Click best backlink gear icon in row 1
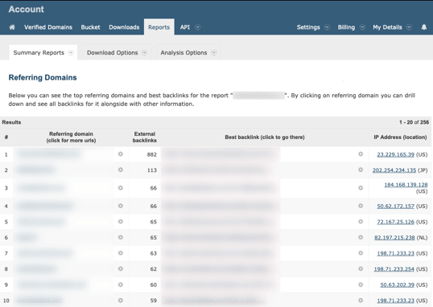 [361, 154]
